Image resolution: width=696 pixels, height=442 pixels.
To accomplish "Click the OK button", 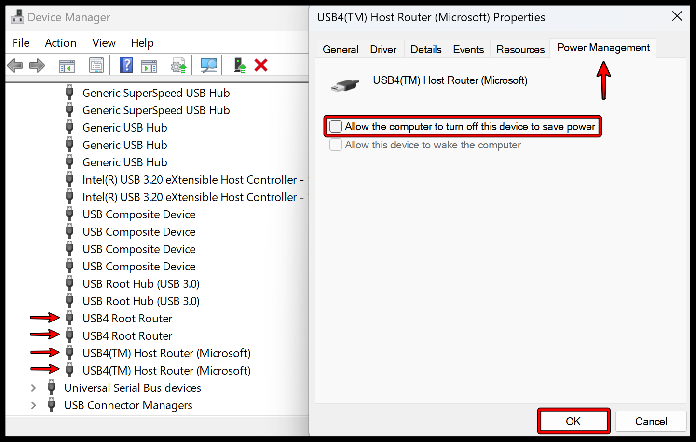I will click(x=573, y=421).
